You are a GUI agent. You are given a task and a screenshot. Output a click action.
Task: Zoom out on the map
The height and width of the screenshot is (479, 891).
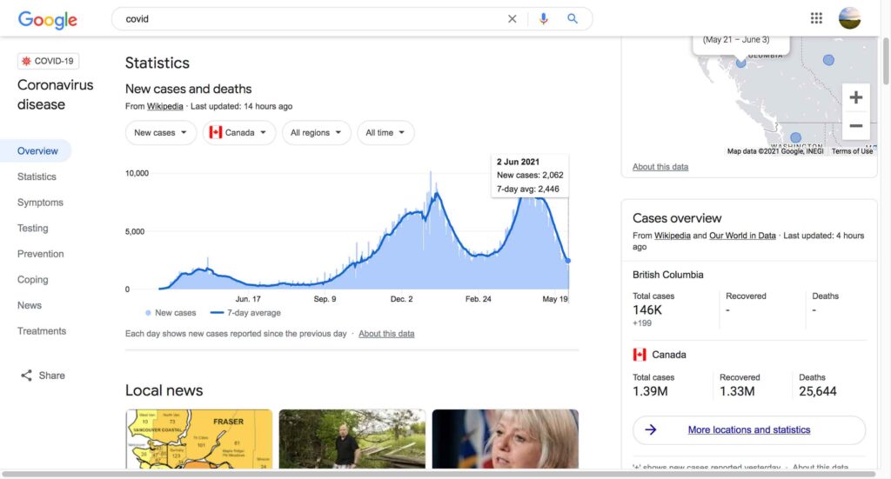(x=855, y=126)
